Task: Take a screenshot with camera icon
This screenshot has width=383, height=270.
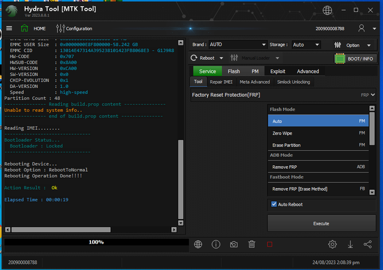Action: (234, 244)
